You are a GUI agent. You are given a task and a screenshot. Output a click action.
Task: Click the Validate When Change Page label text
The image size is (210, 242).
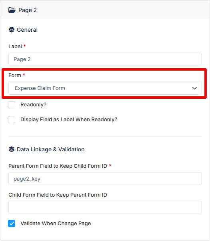point(56,224)
